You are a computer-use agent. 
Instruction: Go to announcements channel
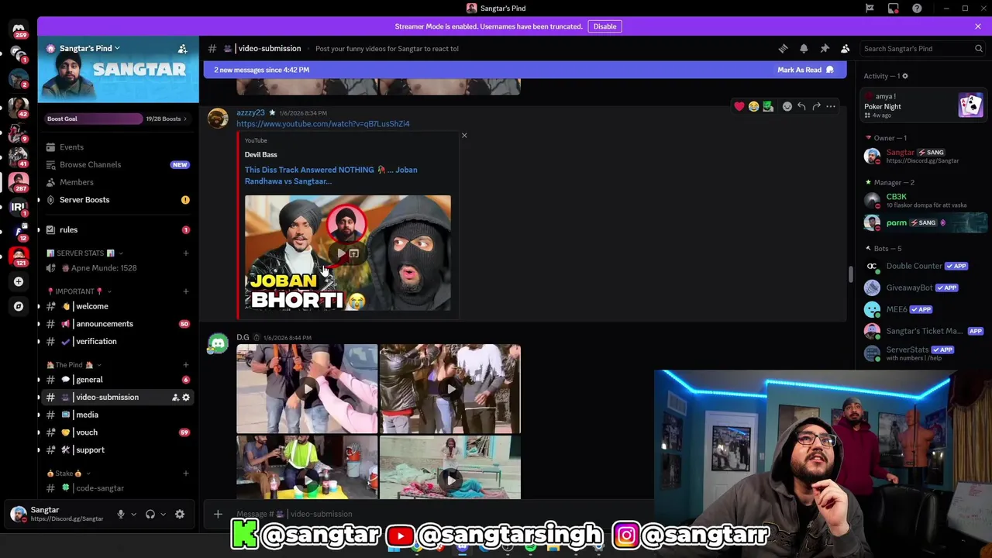(x=118, y=324)
